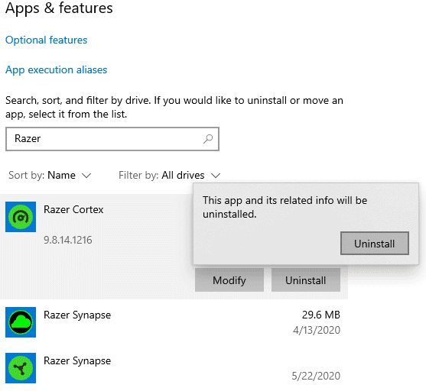This screenshot has width=426, height=391.
Task: Click the uninstall warning message text
Action: click(x=285, y=207)
